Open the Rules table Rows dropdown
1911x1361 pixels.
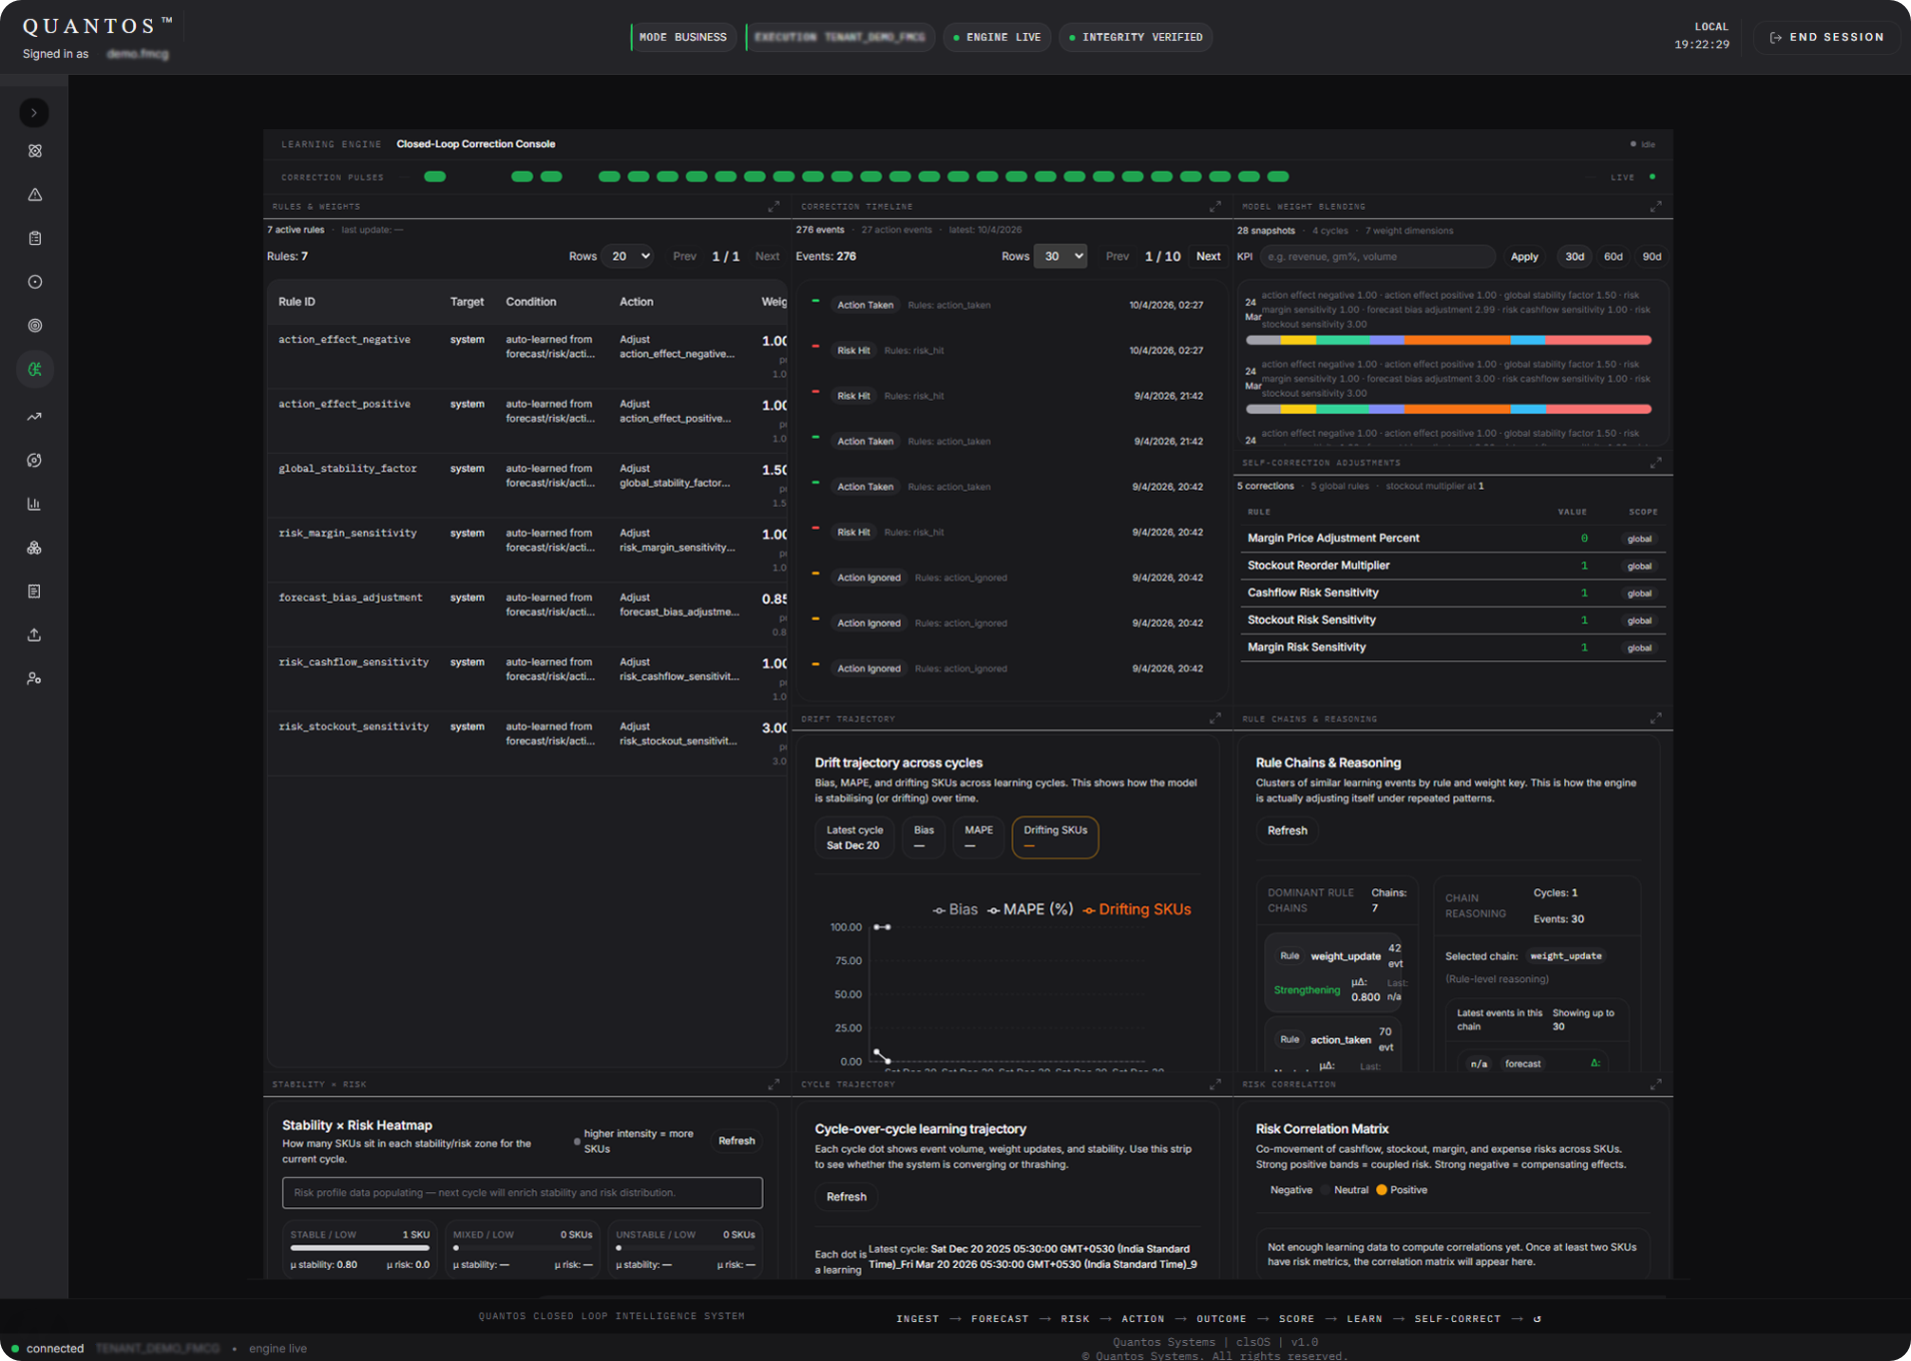point(630,257)
